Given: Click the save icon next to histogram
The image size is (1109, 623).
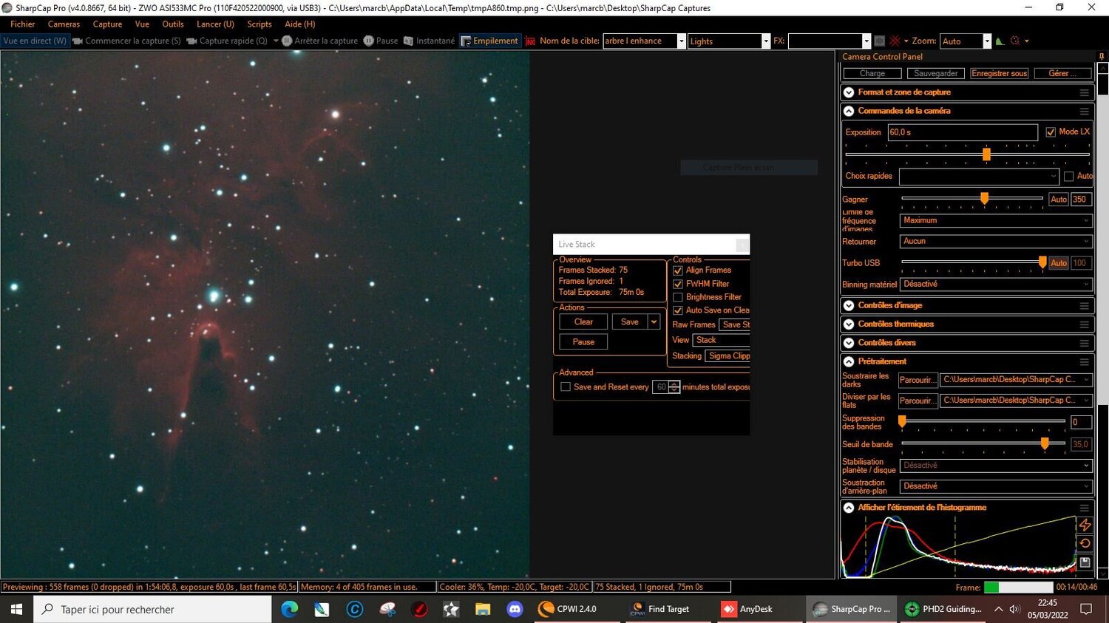Looking at the screenshot, I should 1085,562.
